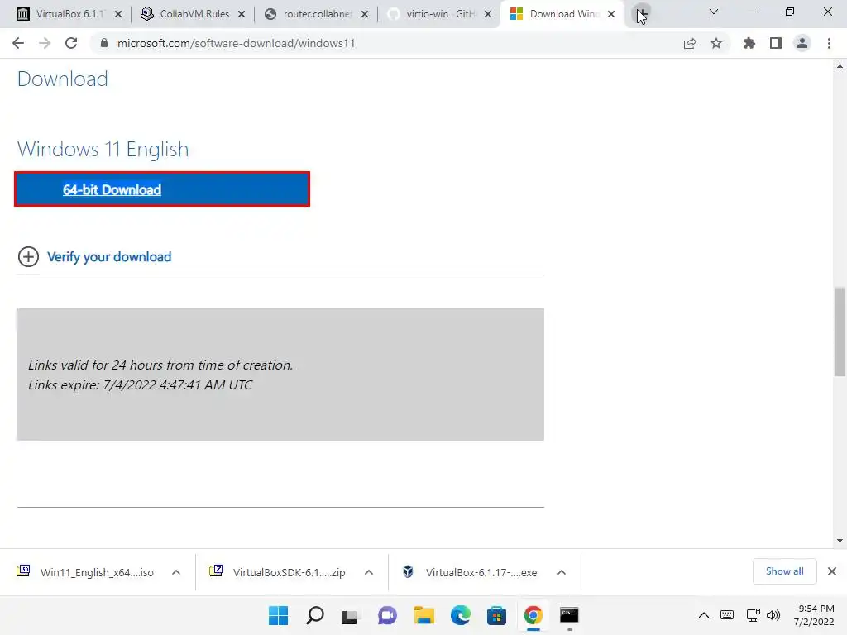The width and height of the screenshot is (847, 635).
Task: Open Microsoft Store from the taskbar
Action: pos(496,615)
